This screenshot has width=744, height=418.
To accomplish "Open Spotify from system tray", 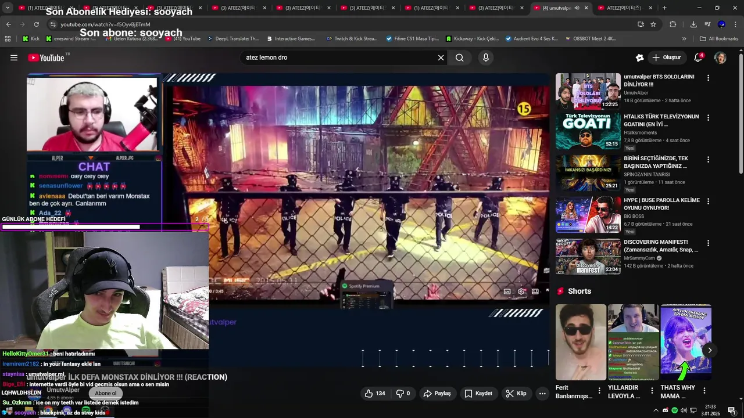I will [x=675, y=410].
